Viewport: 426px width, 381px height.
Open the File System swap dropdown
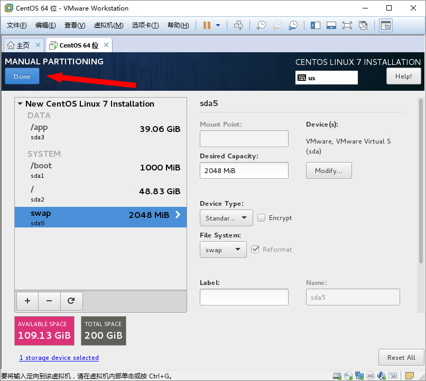(223, 250)
